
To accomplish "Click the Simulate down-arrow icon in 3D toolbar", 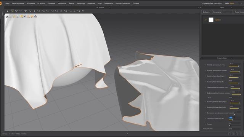I will pos(8,11).
